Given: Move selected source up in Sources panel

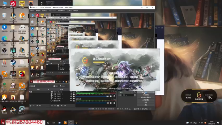Looking at the screenshot, I should pos(62,106).
